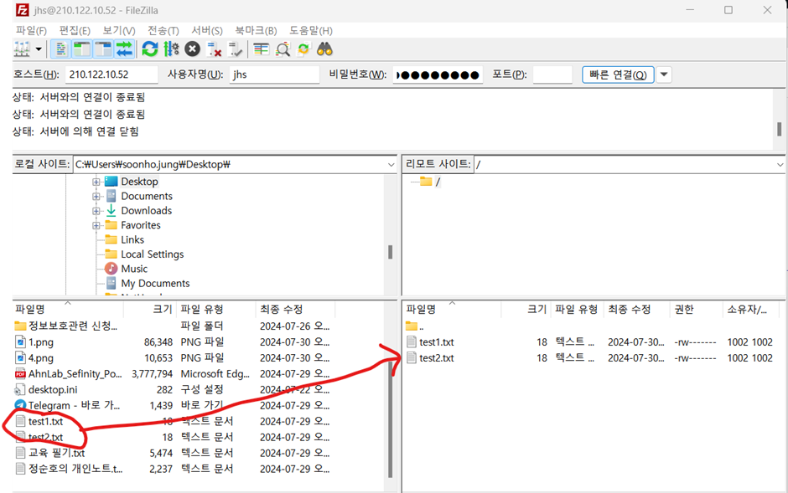Toggle the message log display icon

coord(61,49)
